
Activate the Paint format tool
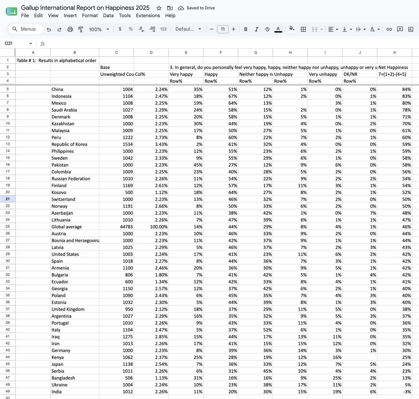pos(81,29)
